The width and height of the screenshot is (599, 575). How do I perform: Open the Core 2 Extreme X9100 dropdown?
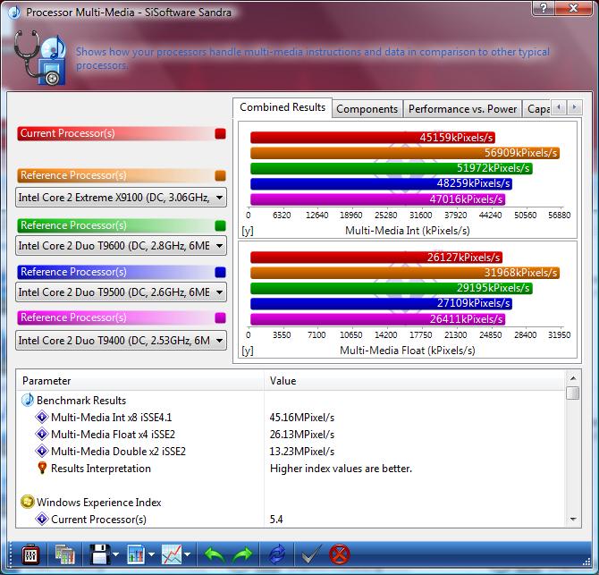tap(121, 198)
